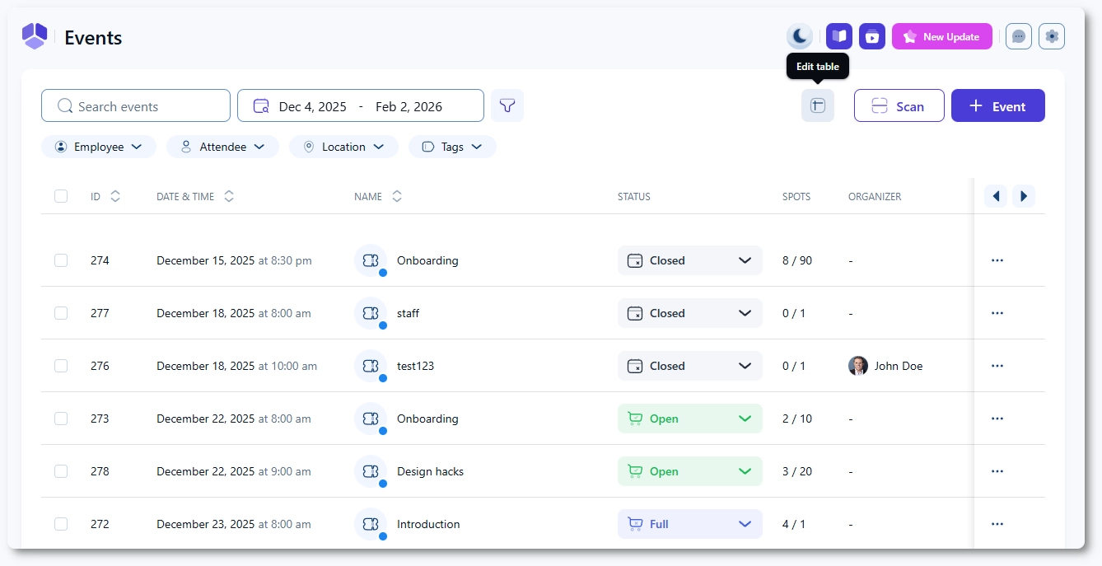Change status of event 273 Open dropdown

[689, 419]
